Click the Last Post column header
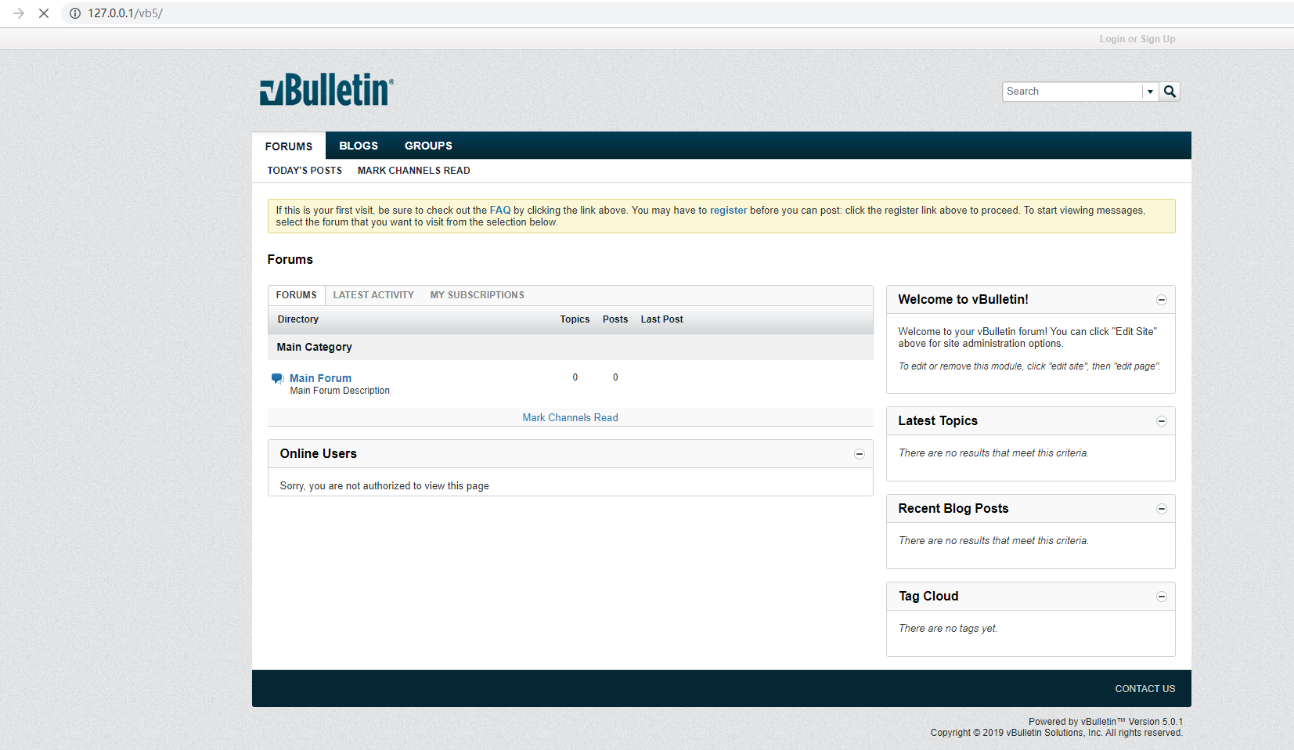1294x750 pixels. click(662, 319)
